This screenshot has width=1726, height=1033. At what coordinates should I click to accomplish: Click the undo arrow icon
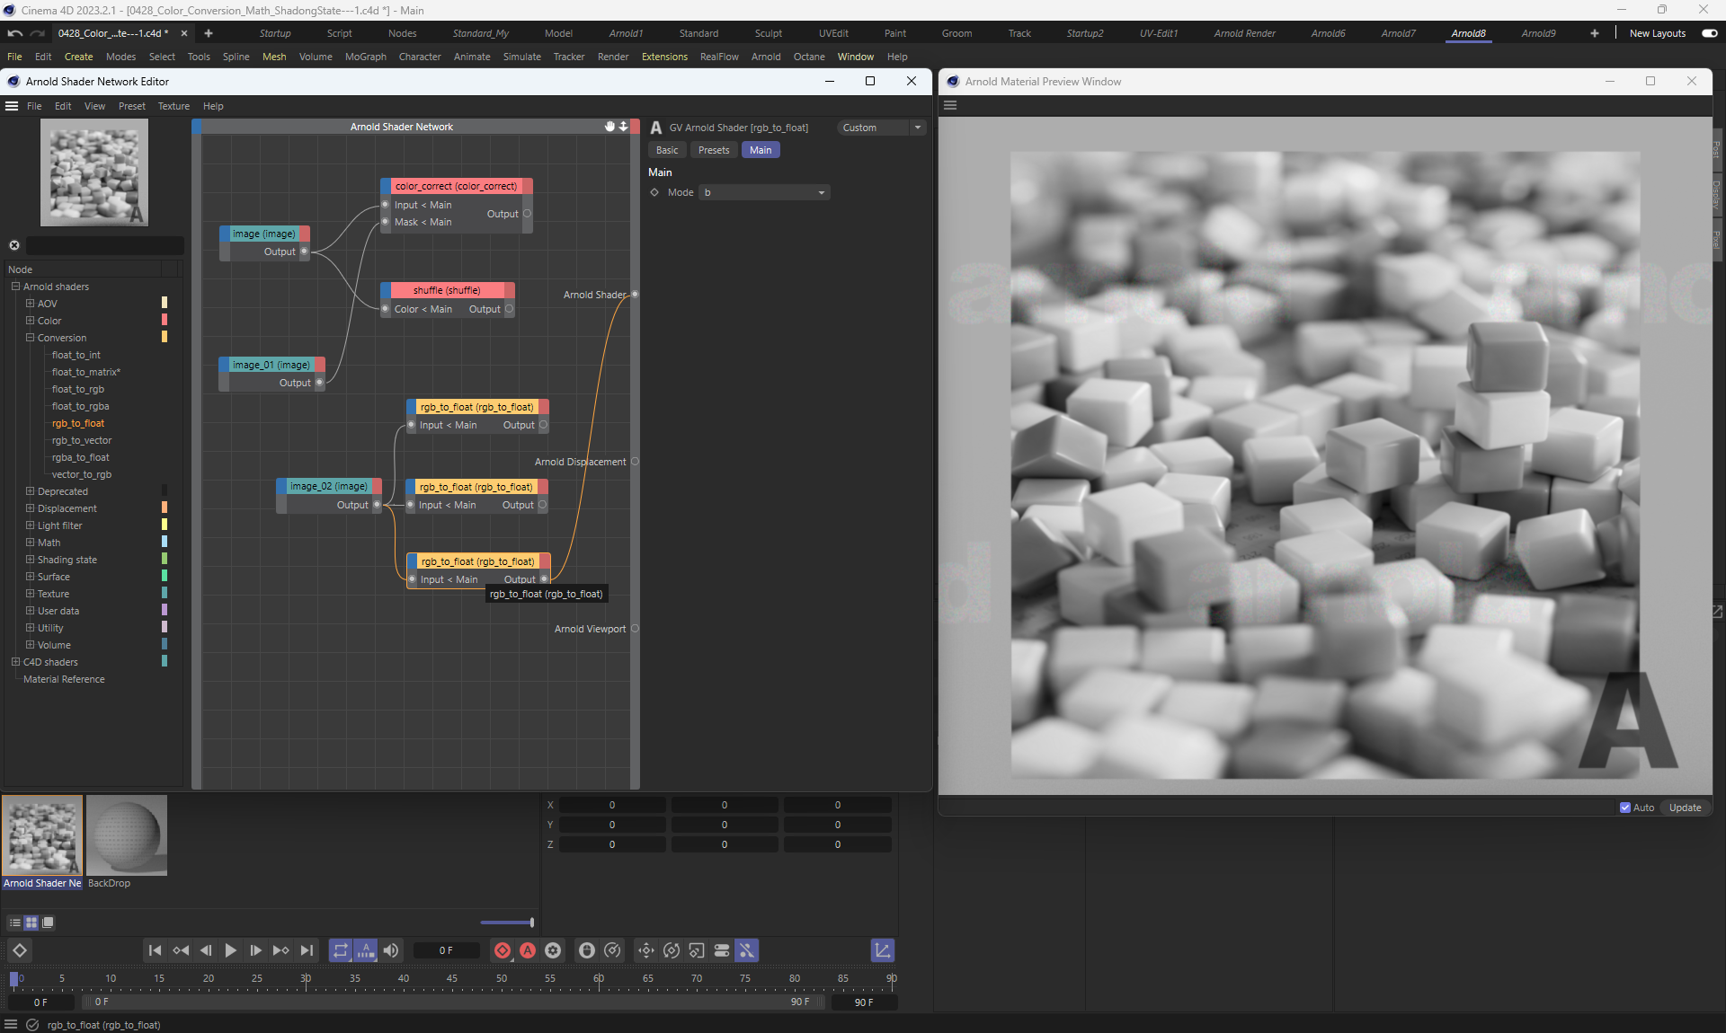pyautogui.click(x=14, y=33)
